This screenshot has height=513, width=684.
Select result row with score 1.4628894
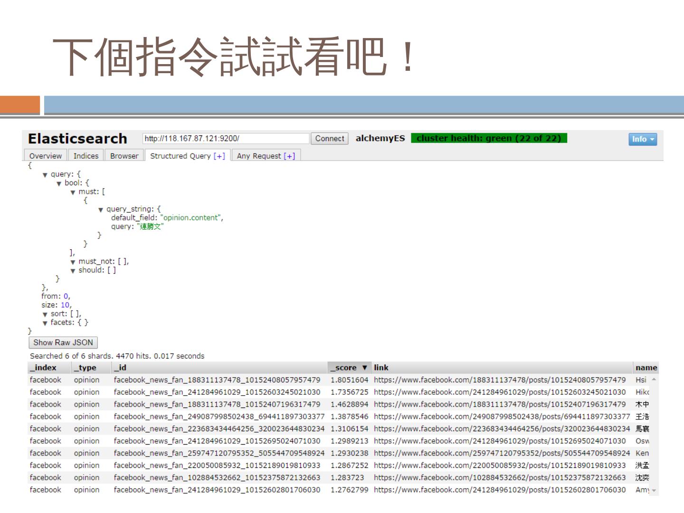point(339,404)
